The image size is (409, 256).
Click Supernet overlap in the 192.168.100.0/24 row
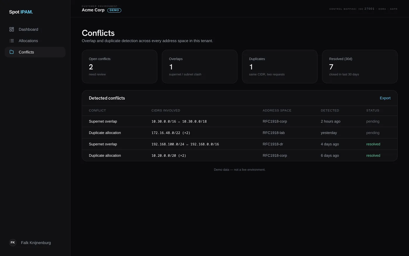(x=103, y=144)
